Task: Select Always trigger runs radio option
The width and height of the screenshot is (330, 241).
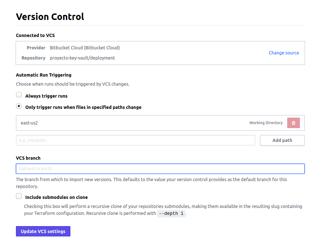Action: click(19, 95)
